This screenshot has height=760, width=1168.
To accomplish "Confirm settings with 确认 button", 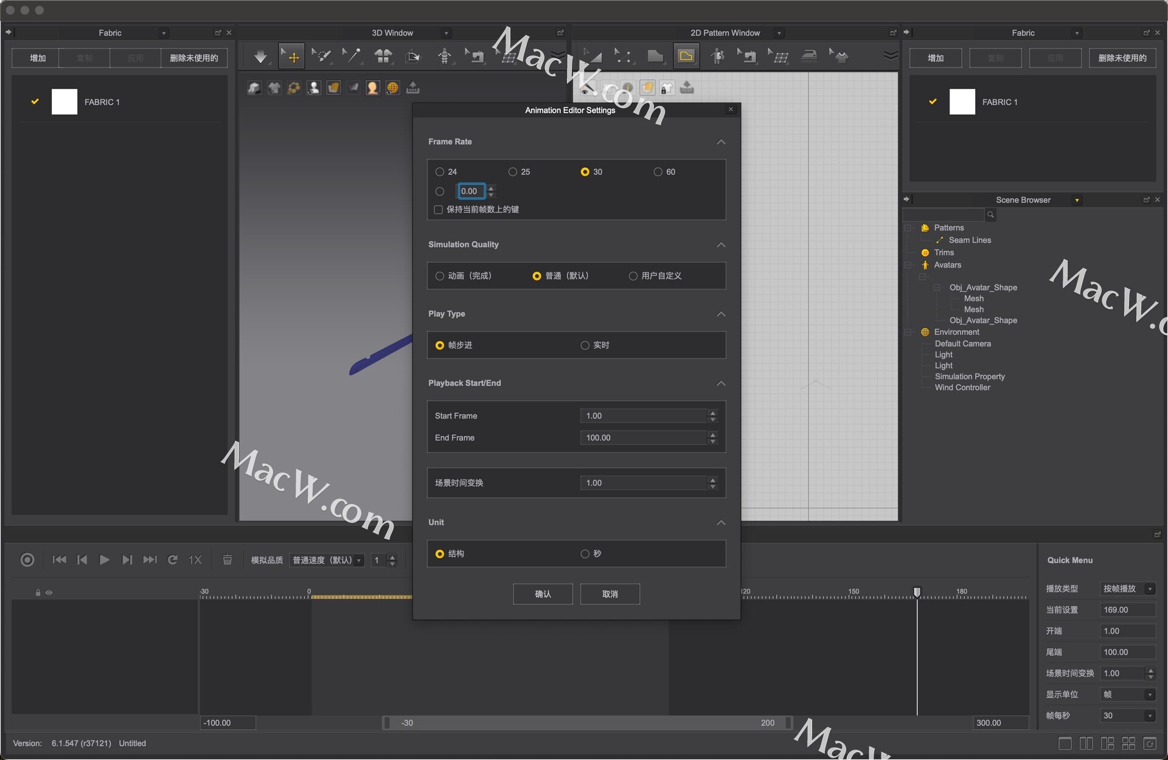I will (543, 594).
